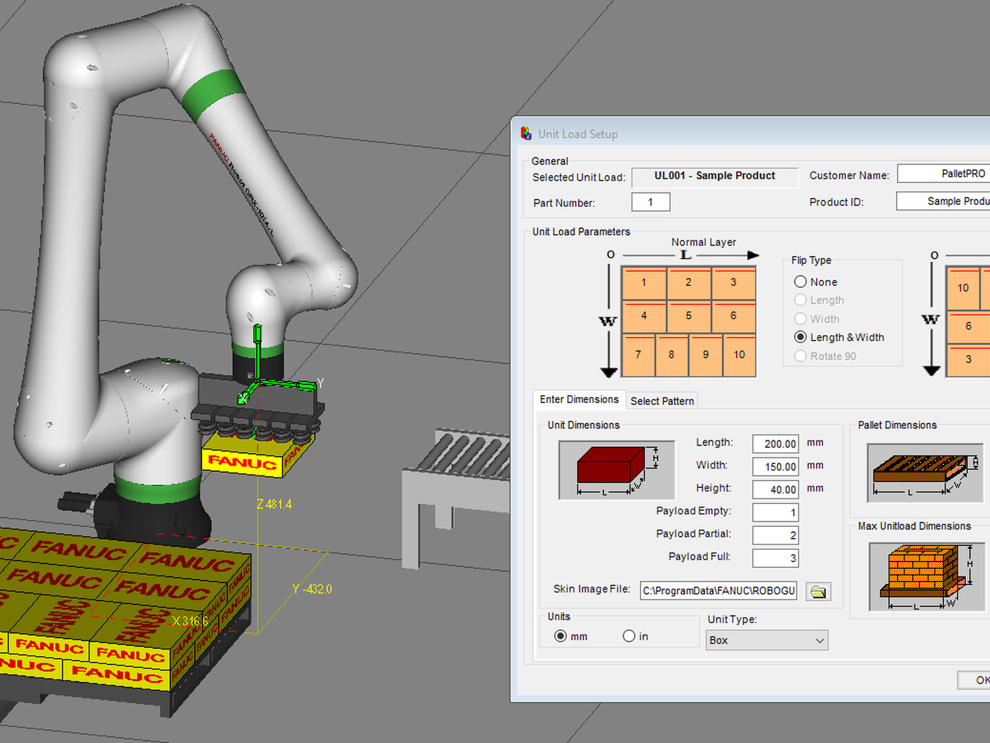
Task: Click the Product ID input field
Action: [944, 201]
